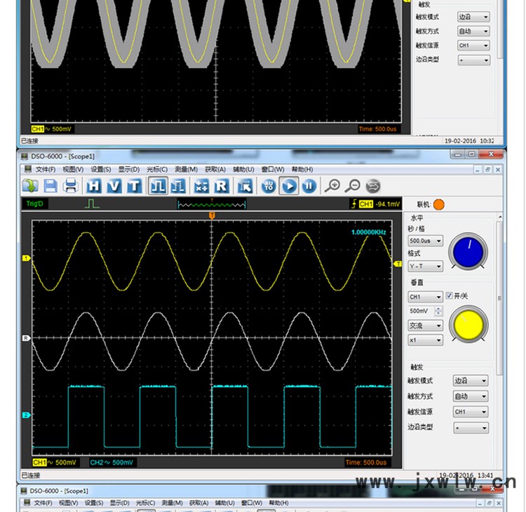
Task: Open the 交流 coupling dropdown
Action: 426,325
